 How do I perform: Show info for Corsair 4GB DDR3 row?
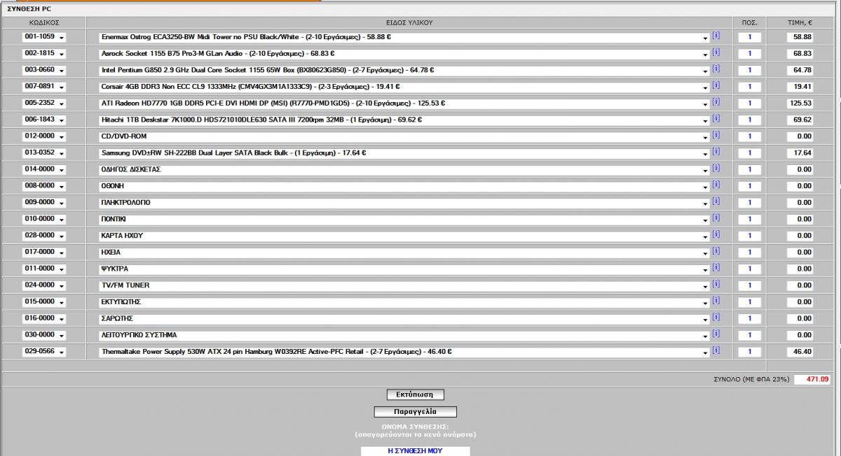pyautogui.click(x=716, y=85)
